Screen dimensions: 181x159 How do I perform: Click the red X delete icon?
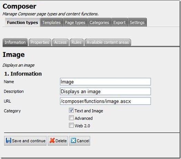pyautogui.click(x=52, y=141)
